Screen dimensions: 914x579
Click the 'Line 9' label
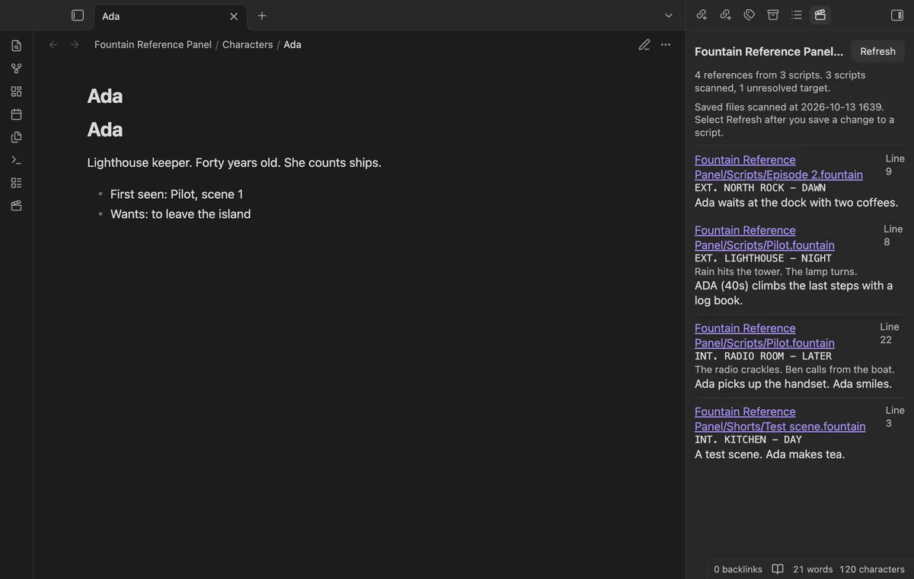tap(895, 165)
